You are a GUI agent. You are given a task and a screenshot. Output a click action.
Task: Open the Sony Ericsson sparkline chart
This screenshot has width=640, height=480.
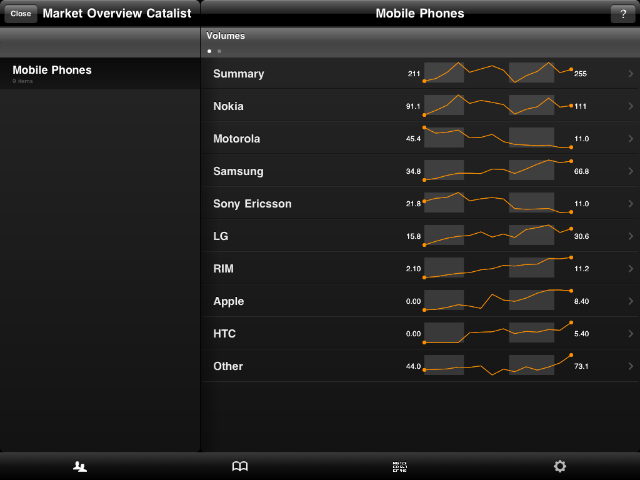pyautogui.click(x=497, y=202)
